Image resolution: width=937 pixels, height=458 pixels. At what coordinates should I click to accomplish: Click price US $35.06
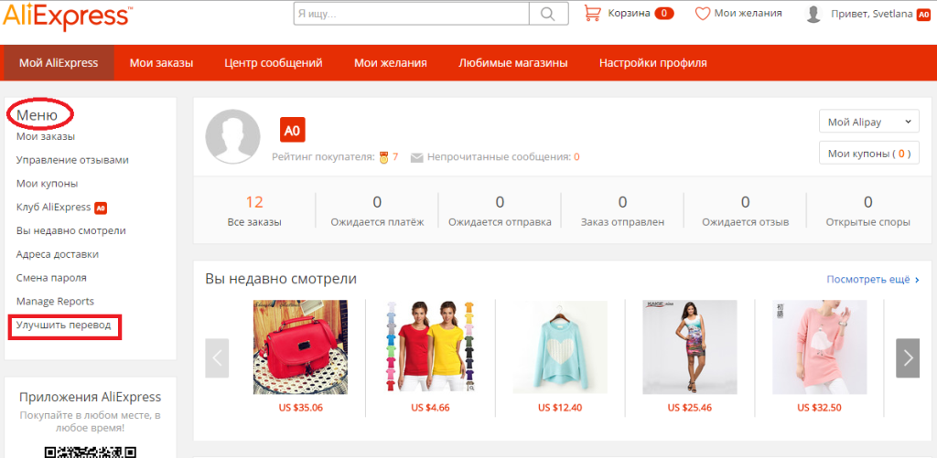click(x=300, y=409)
